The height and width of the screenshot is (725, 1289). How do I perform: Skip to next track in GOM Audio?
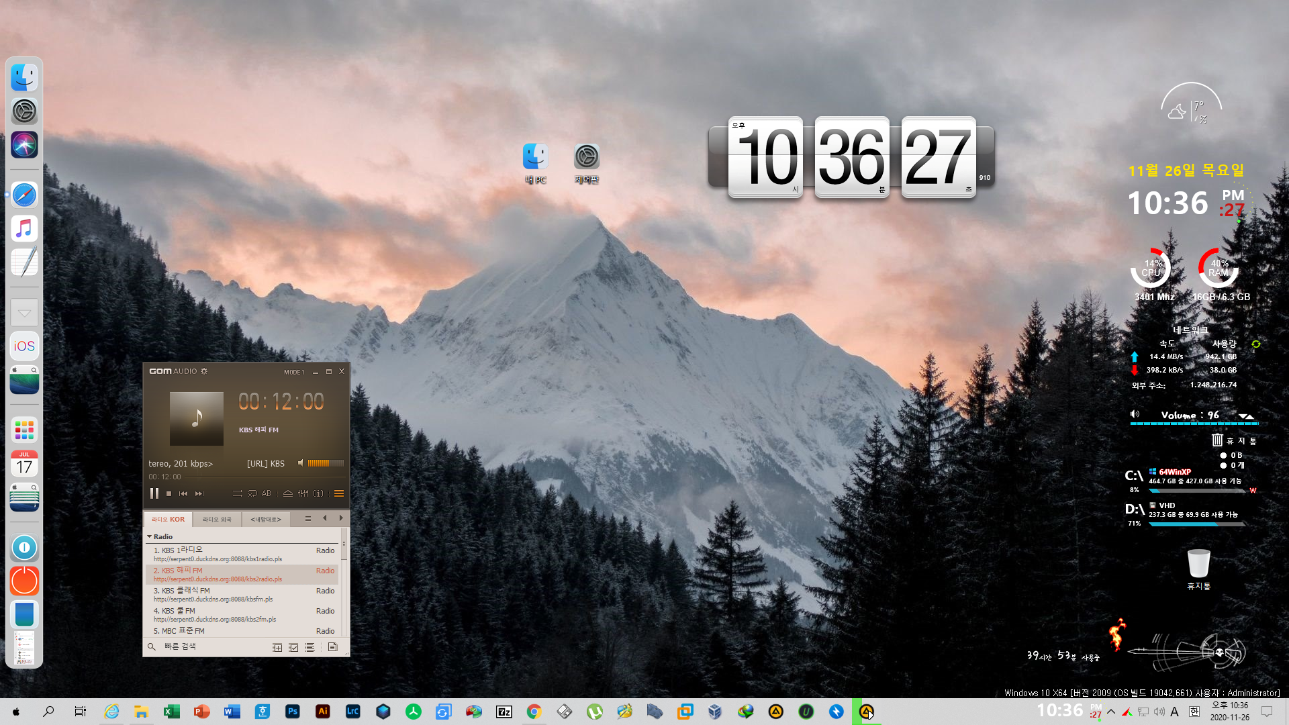199,493
